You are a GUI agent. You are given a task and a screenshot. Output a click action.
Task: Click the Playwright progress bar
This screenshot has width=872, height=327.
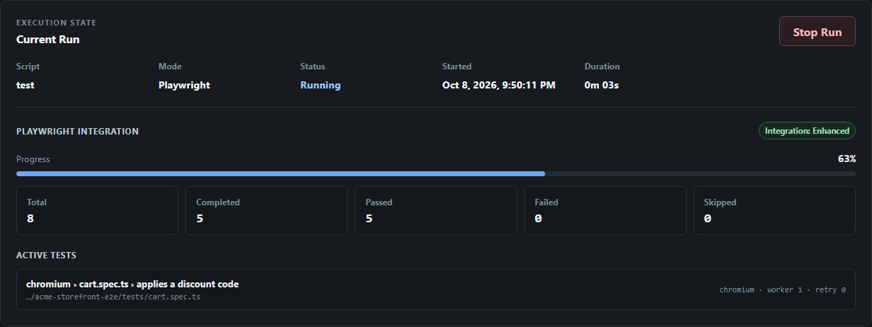click(x=436, y=173)
